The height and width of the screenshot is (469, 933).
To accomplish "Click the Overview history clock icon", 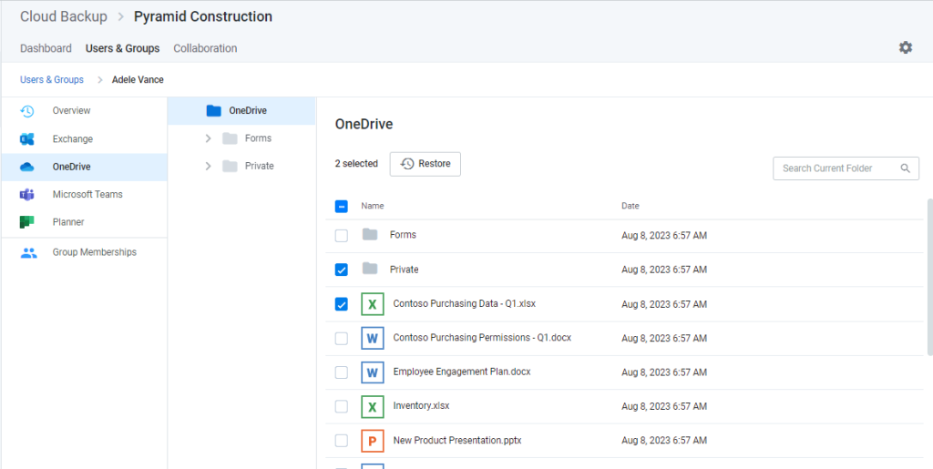I will point(27,111).
